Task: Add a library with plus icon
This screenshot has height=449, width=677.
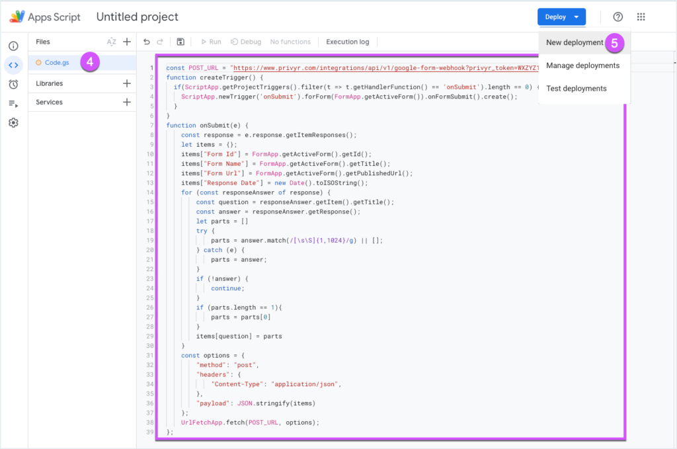Action: [127, 83]
